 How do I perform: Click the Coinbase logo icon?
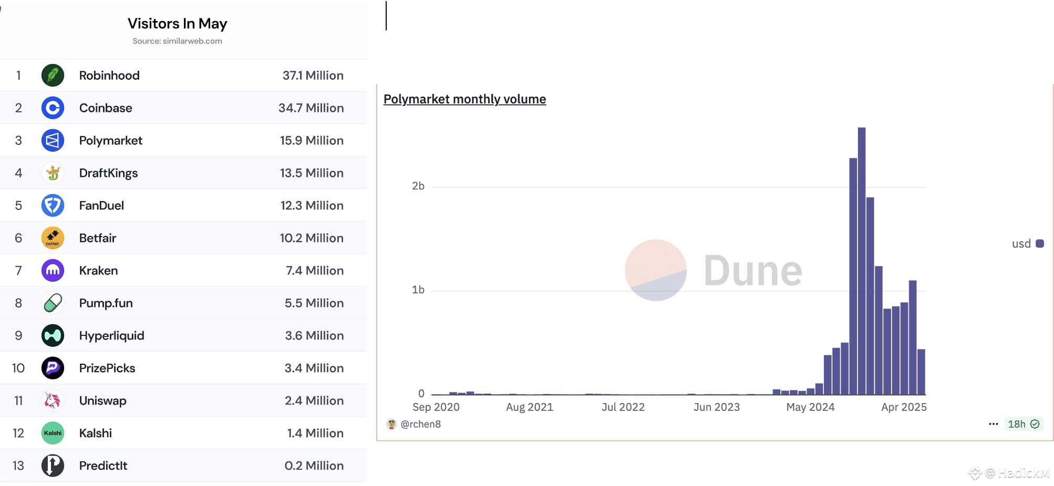(x=53, y=108)
